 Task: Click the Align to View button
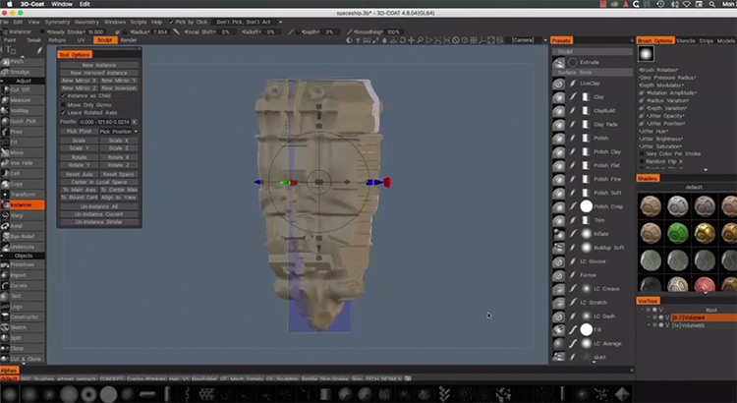click(x=119, y=198)
